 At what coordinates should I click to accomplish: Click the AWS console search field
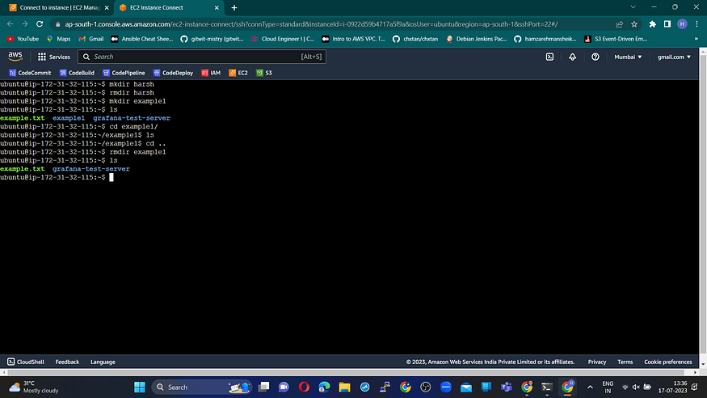[202, 57]
